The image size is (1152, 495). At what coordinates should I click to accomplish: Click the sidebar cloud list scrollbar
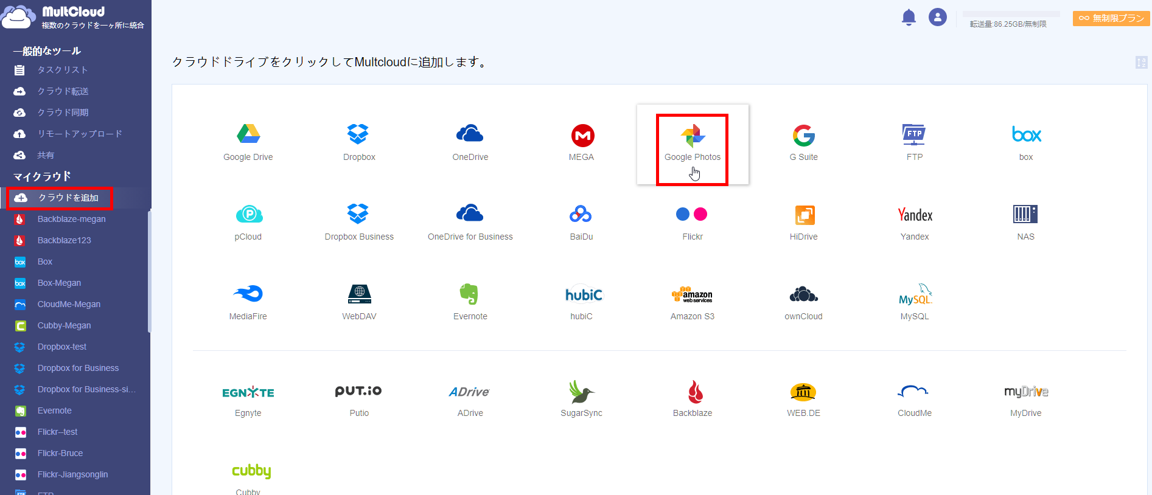click(149, 271)
